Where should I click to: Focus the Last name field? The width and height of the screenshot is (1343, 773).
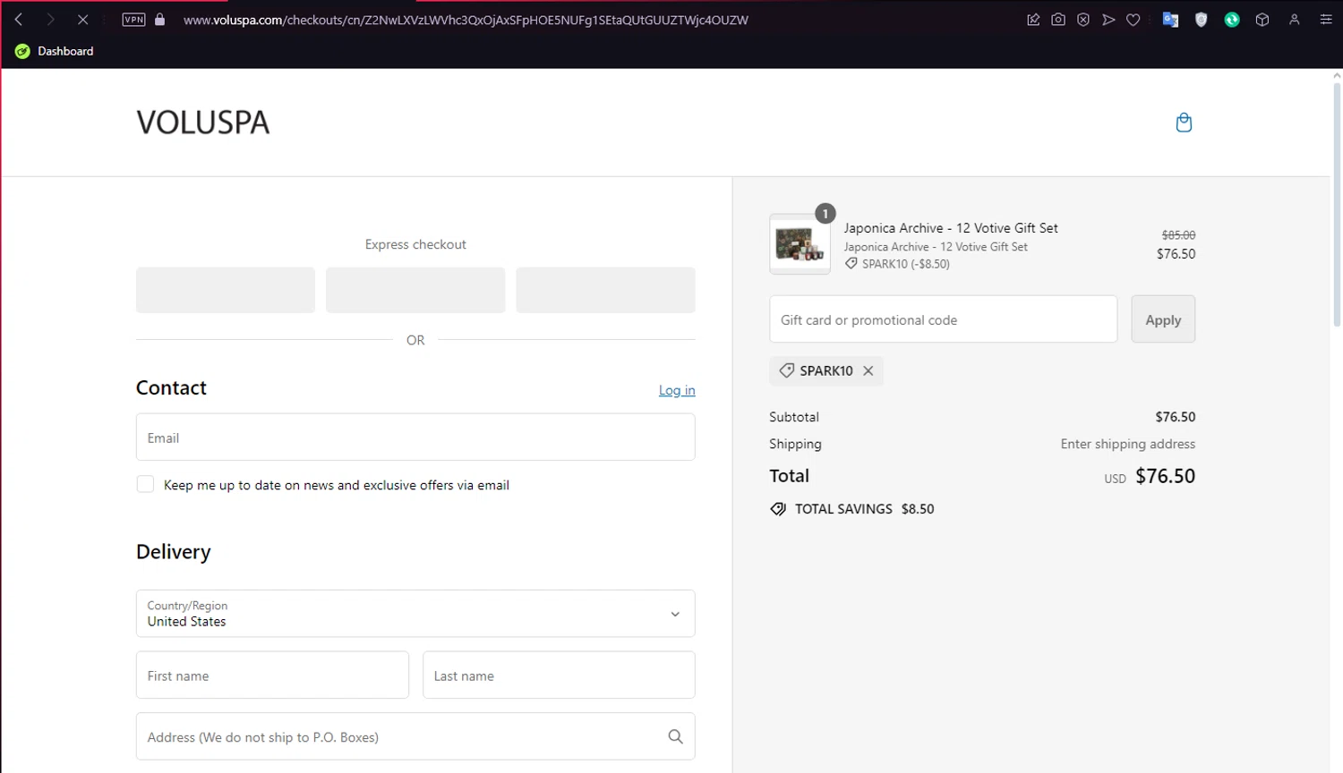[559, 675]
